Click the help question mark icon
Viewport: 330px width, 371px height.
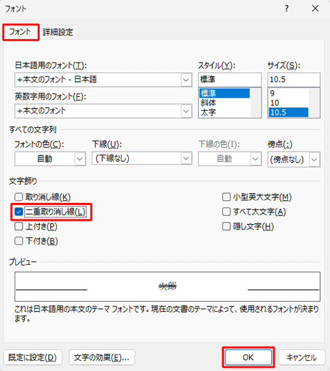[286, 9]
